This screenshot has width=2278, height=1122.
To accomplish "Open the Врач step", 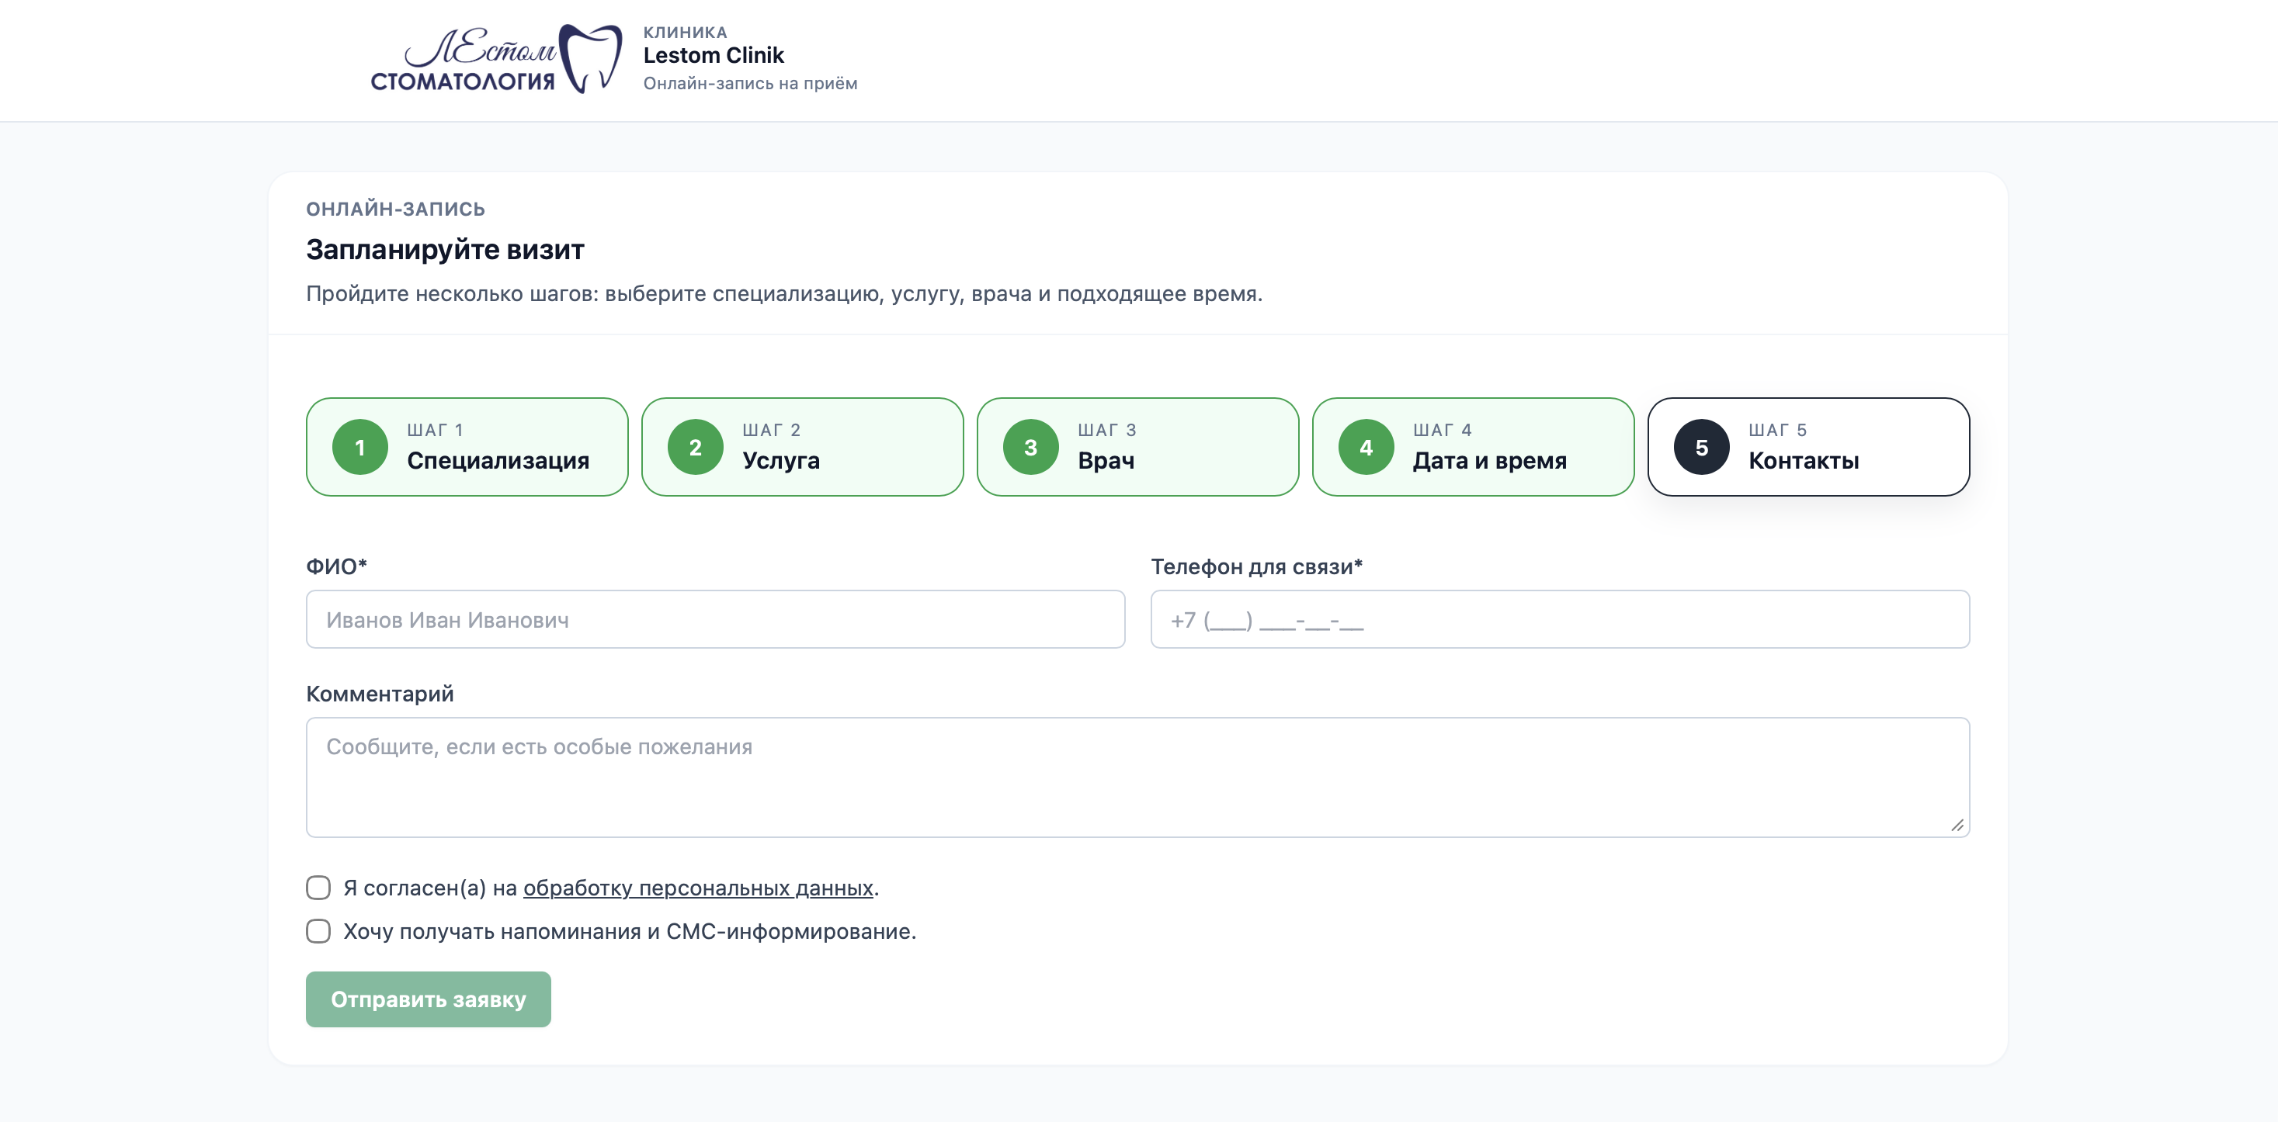I will (x=1106, y=460).
